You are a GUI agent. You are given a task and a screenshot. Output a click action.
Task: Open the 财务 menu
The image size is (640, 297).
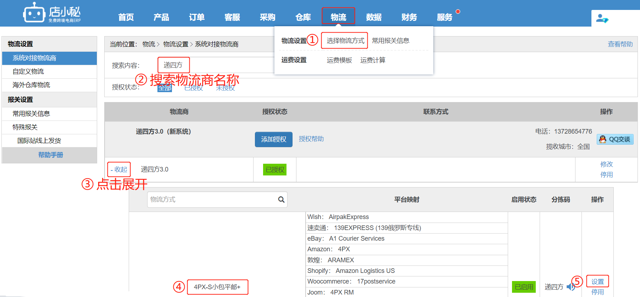409,17
